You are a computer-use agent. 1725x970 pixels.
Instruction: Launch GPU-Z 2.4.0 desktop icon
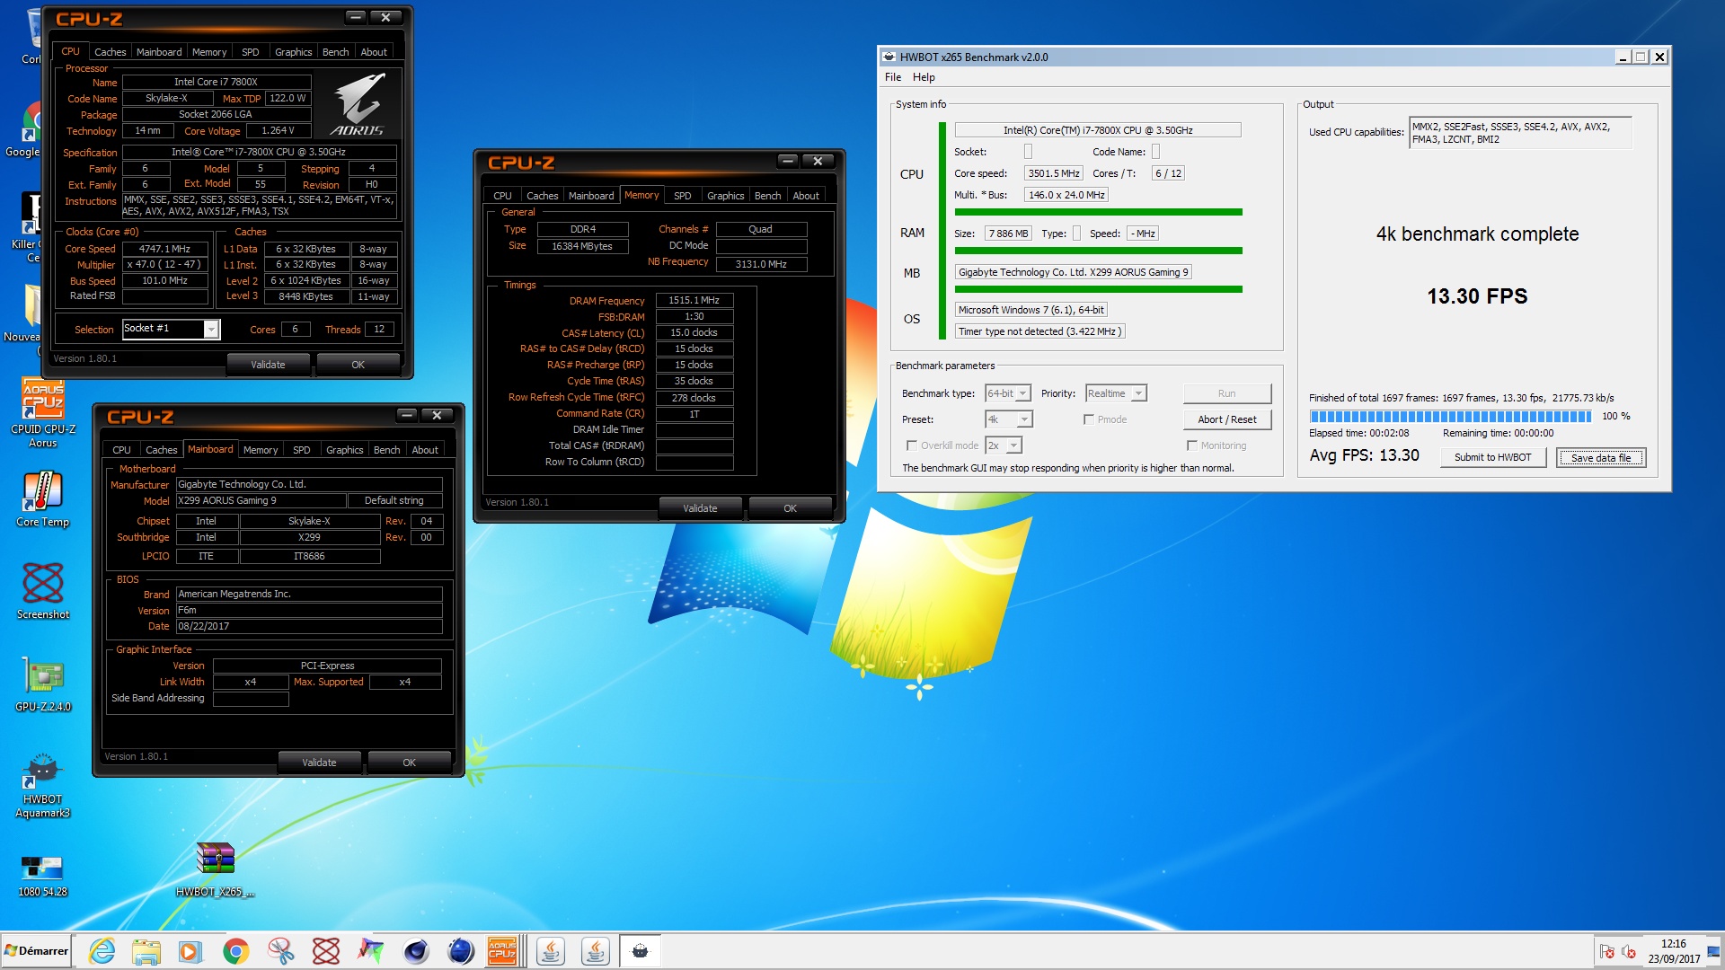click(42, 684)
